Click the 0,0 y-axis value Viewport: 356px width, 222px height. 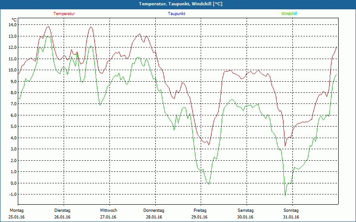[x=13, y=183]
